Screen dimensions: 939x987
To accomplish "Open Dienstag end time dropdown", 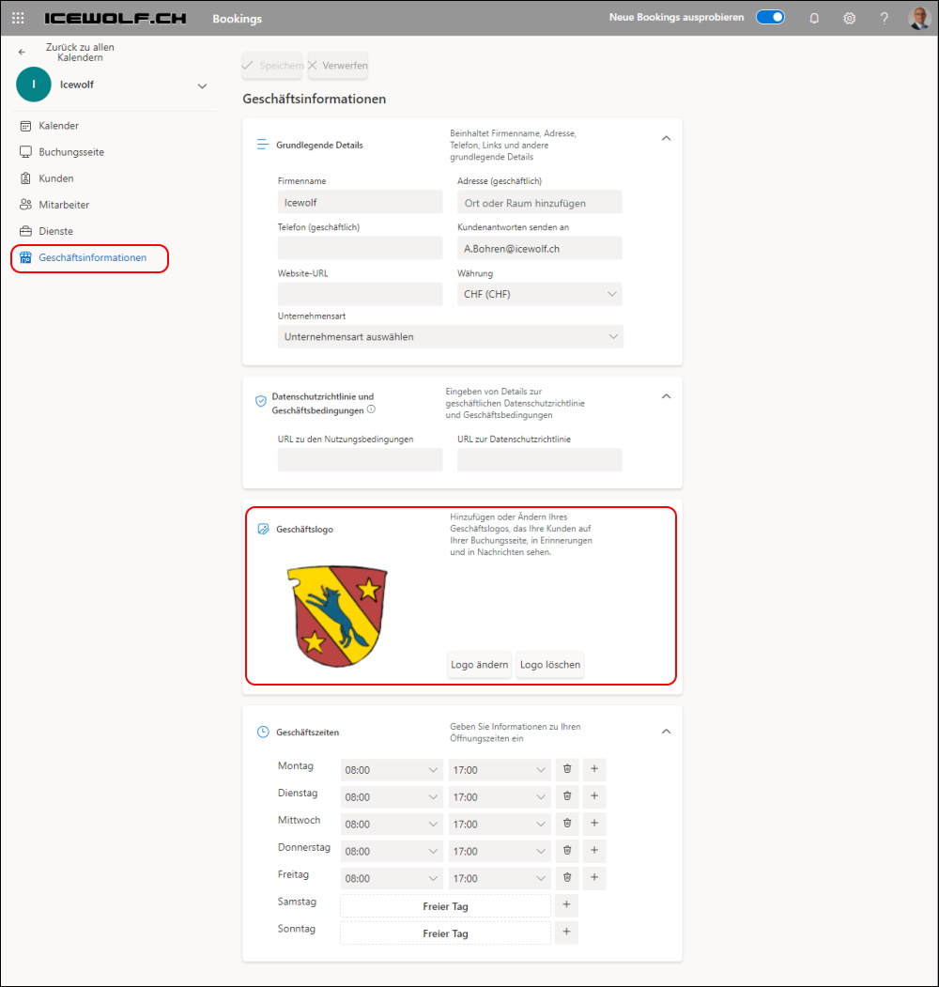I will tap(500, 797).
